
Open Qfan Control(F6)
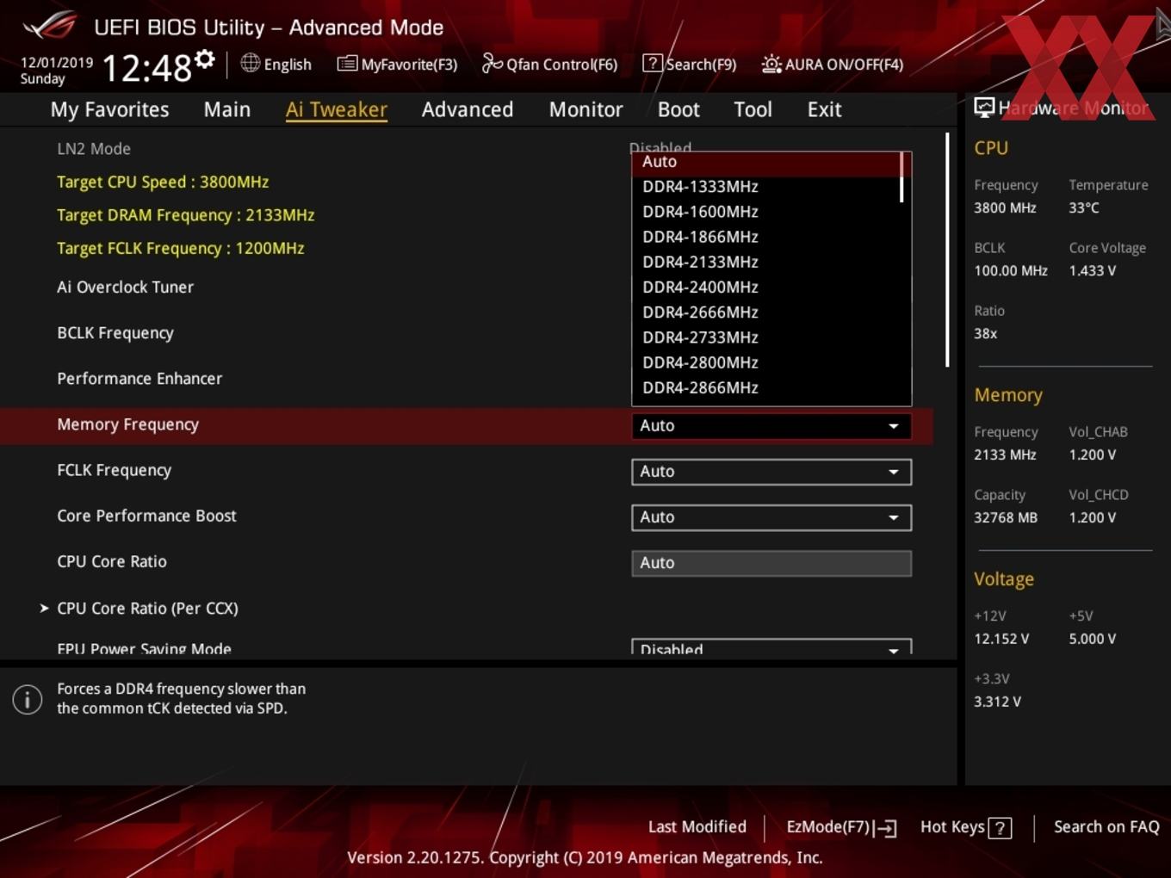tap(549, 64)
